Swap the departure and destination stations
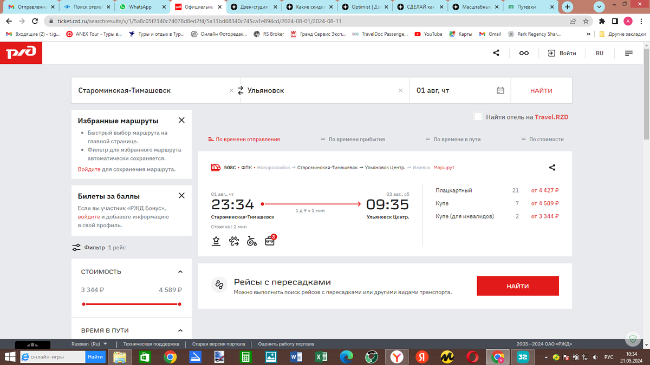 click(x=241, y=91)
